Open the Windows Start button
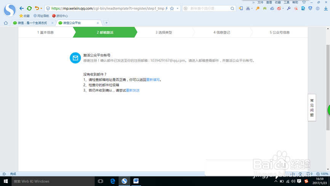The height and width of the screenshot is (186, 330). (x=6, y=181)
